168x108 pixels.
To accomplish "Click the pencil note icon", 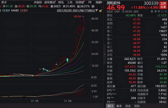I will pyautogui.click(x=159, y=12).
